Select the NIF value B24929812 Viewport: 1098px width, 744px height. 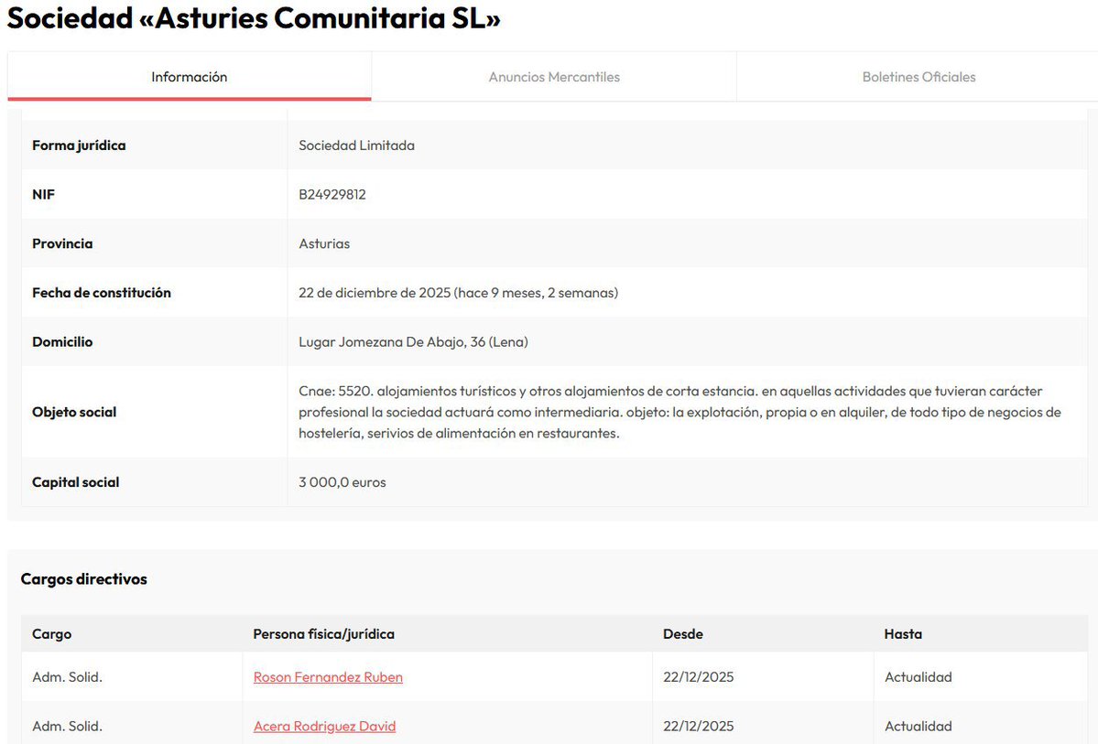click(x=332, y=195)
